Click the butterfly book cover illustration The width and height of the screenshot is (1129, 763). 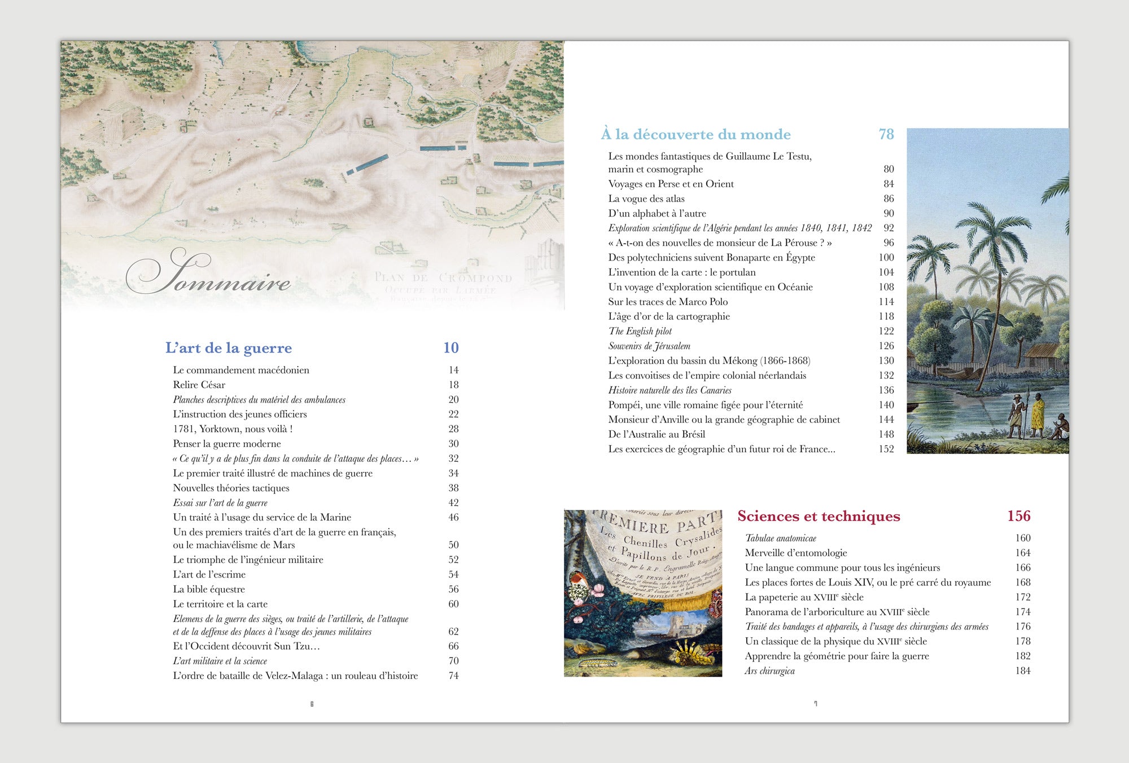pyautogui.click(x=643, y=593)
